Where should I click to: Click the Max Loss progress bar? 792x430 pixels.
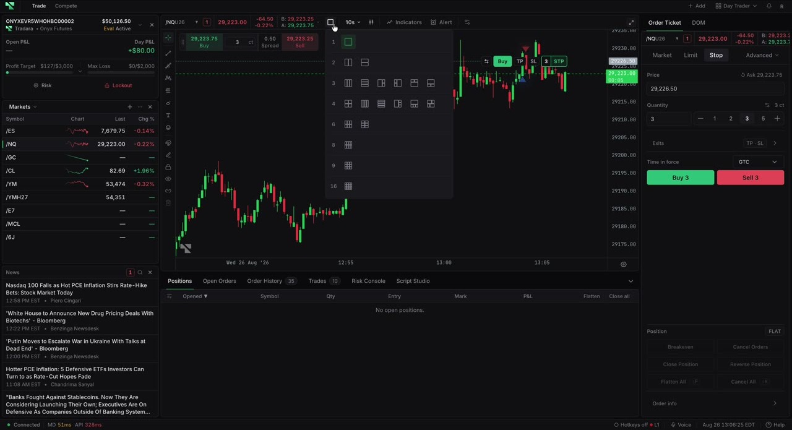121,73
